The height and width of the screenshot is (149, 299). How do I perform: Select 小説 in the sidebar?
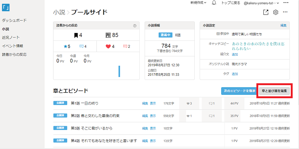6,29
